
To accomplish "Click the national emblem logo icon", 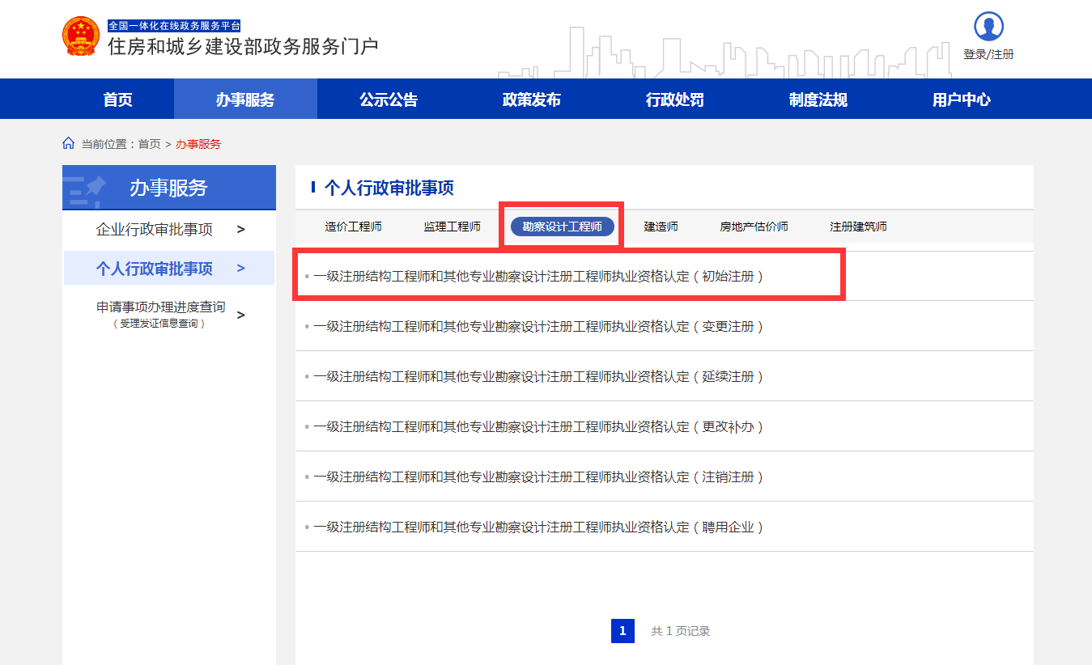I will click(81, 36).
